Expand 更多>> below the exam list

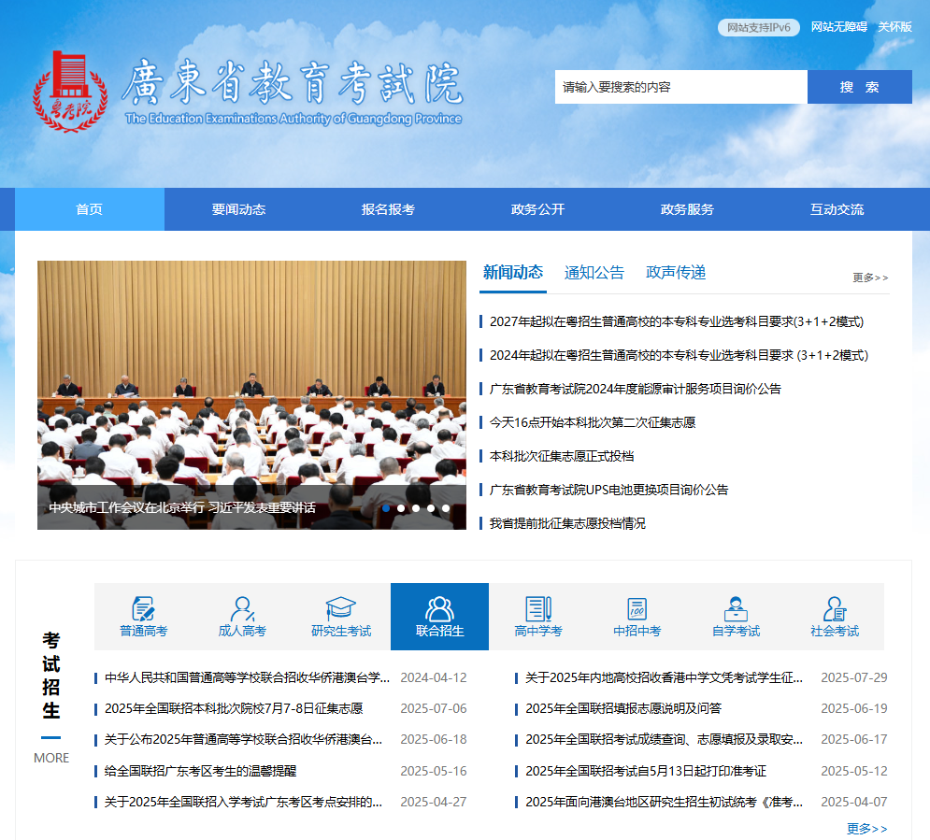pyautogui.click(x=866, y=829)
